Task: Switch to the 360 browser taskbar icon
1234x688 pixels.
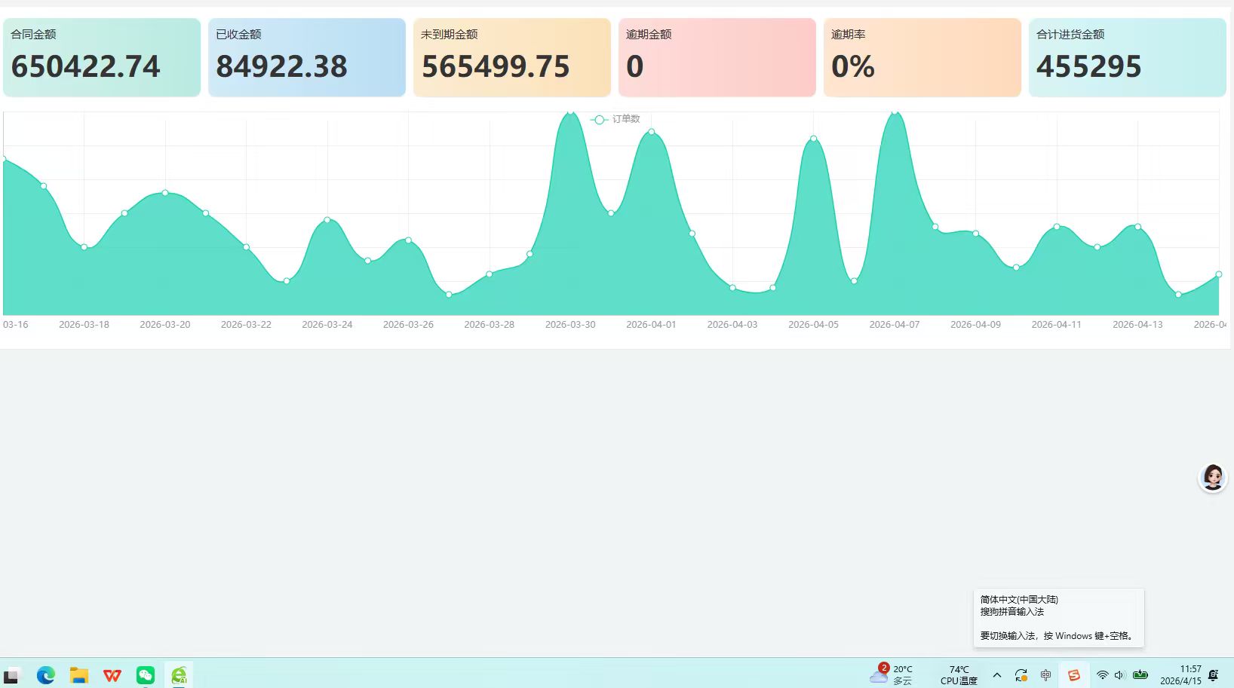Action: (179, 675)
